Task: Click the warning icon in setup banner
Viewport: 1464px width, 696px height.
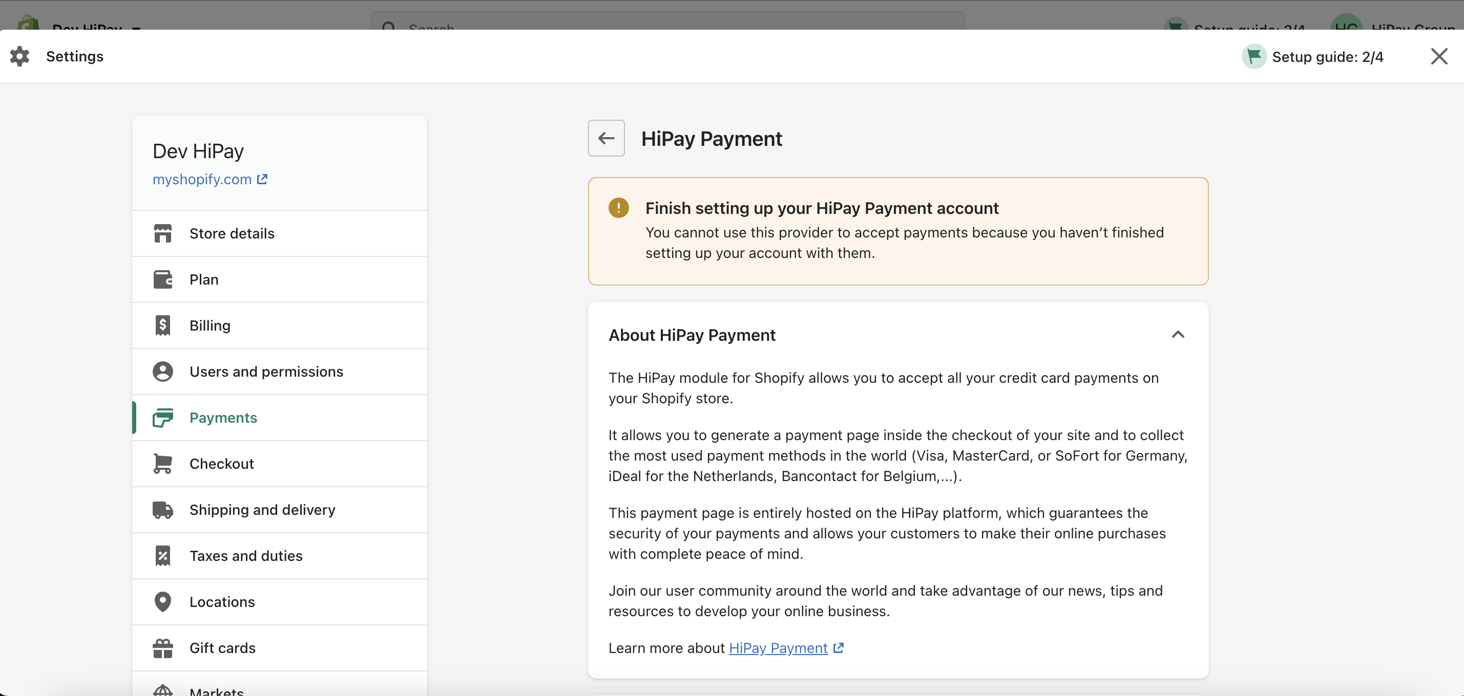Action: click(x=618, y=208)
